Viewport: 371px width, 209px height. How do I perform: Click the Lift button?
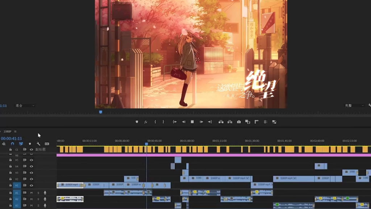(221, 122)
